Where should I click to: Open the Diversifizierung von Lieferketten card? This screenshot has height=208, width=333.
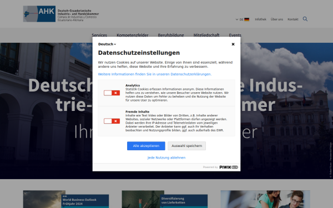point(165,199)
